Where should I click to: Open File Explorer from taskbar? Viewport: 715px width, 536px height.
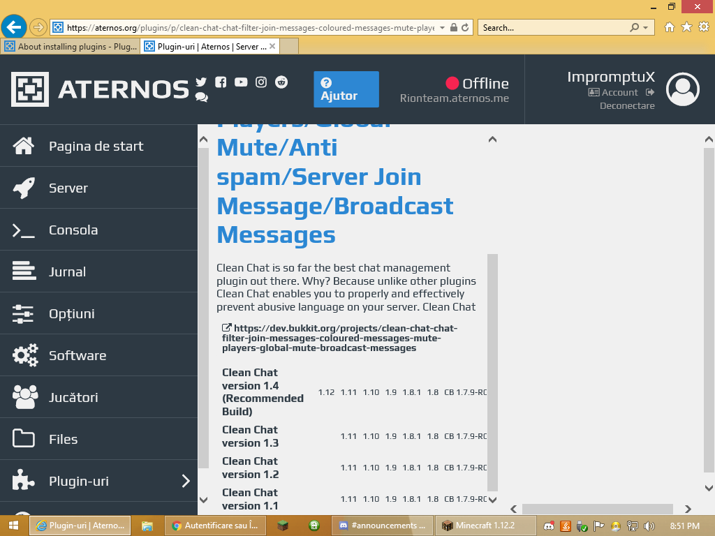click(x=147, y=526)
